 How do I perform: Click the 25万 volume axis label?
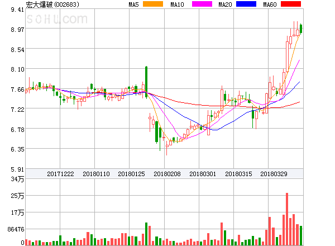coord(17,196)
